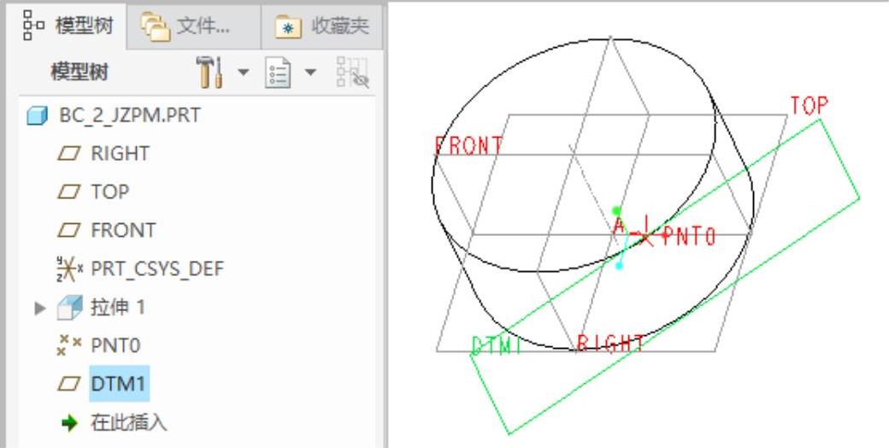This screenshot has height=448, width=889.
Task: Click the plane icon next to FRONT
Action: tap(69, 231)
